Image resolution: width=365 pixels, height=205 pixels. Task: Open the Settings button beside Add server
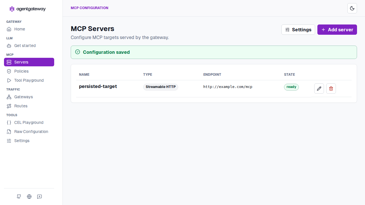click(x=298, y=30)
